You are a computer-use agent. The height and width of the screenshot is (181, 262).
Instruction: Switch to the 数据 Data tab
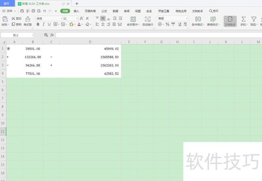[115, 11]
